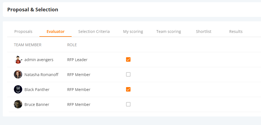Click the TEAM MEMBER column header
261x125 pixels.
[28, 45]
